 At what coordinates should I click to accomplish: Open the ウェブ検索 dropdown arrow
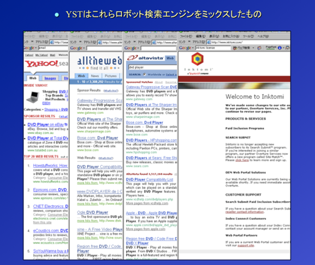point(253,48)
